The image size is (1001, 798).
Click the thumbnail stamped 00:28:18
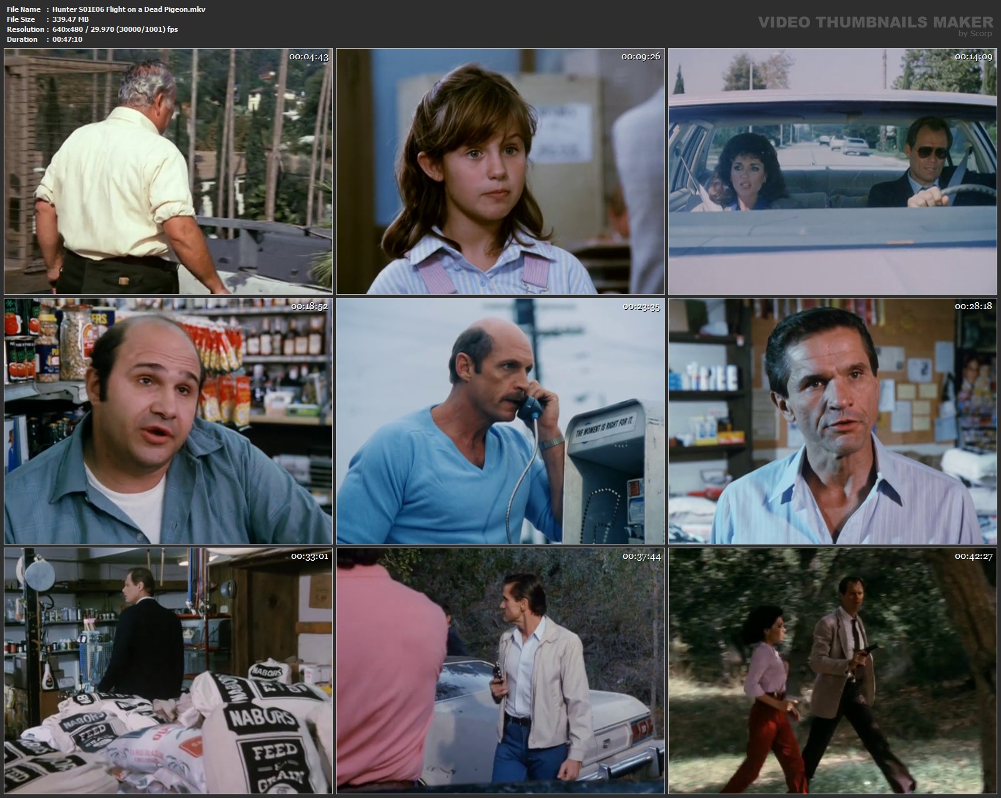832,421
